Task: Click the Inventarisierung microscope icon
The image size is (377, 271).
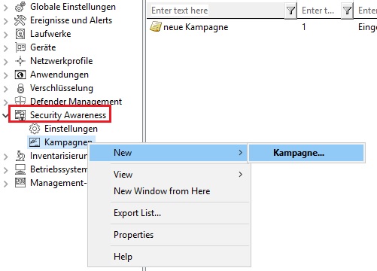Action: click(20, 156)
